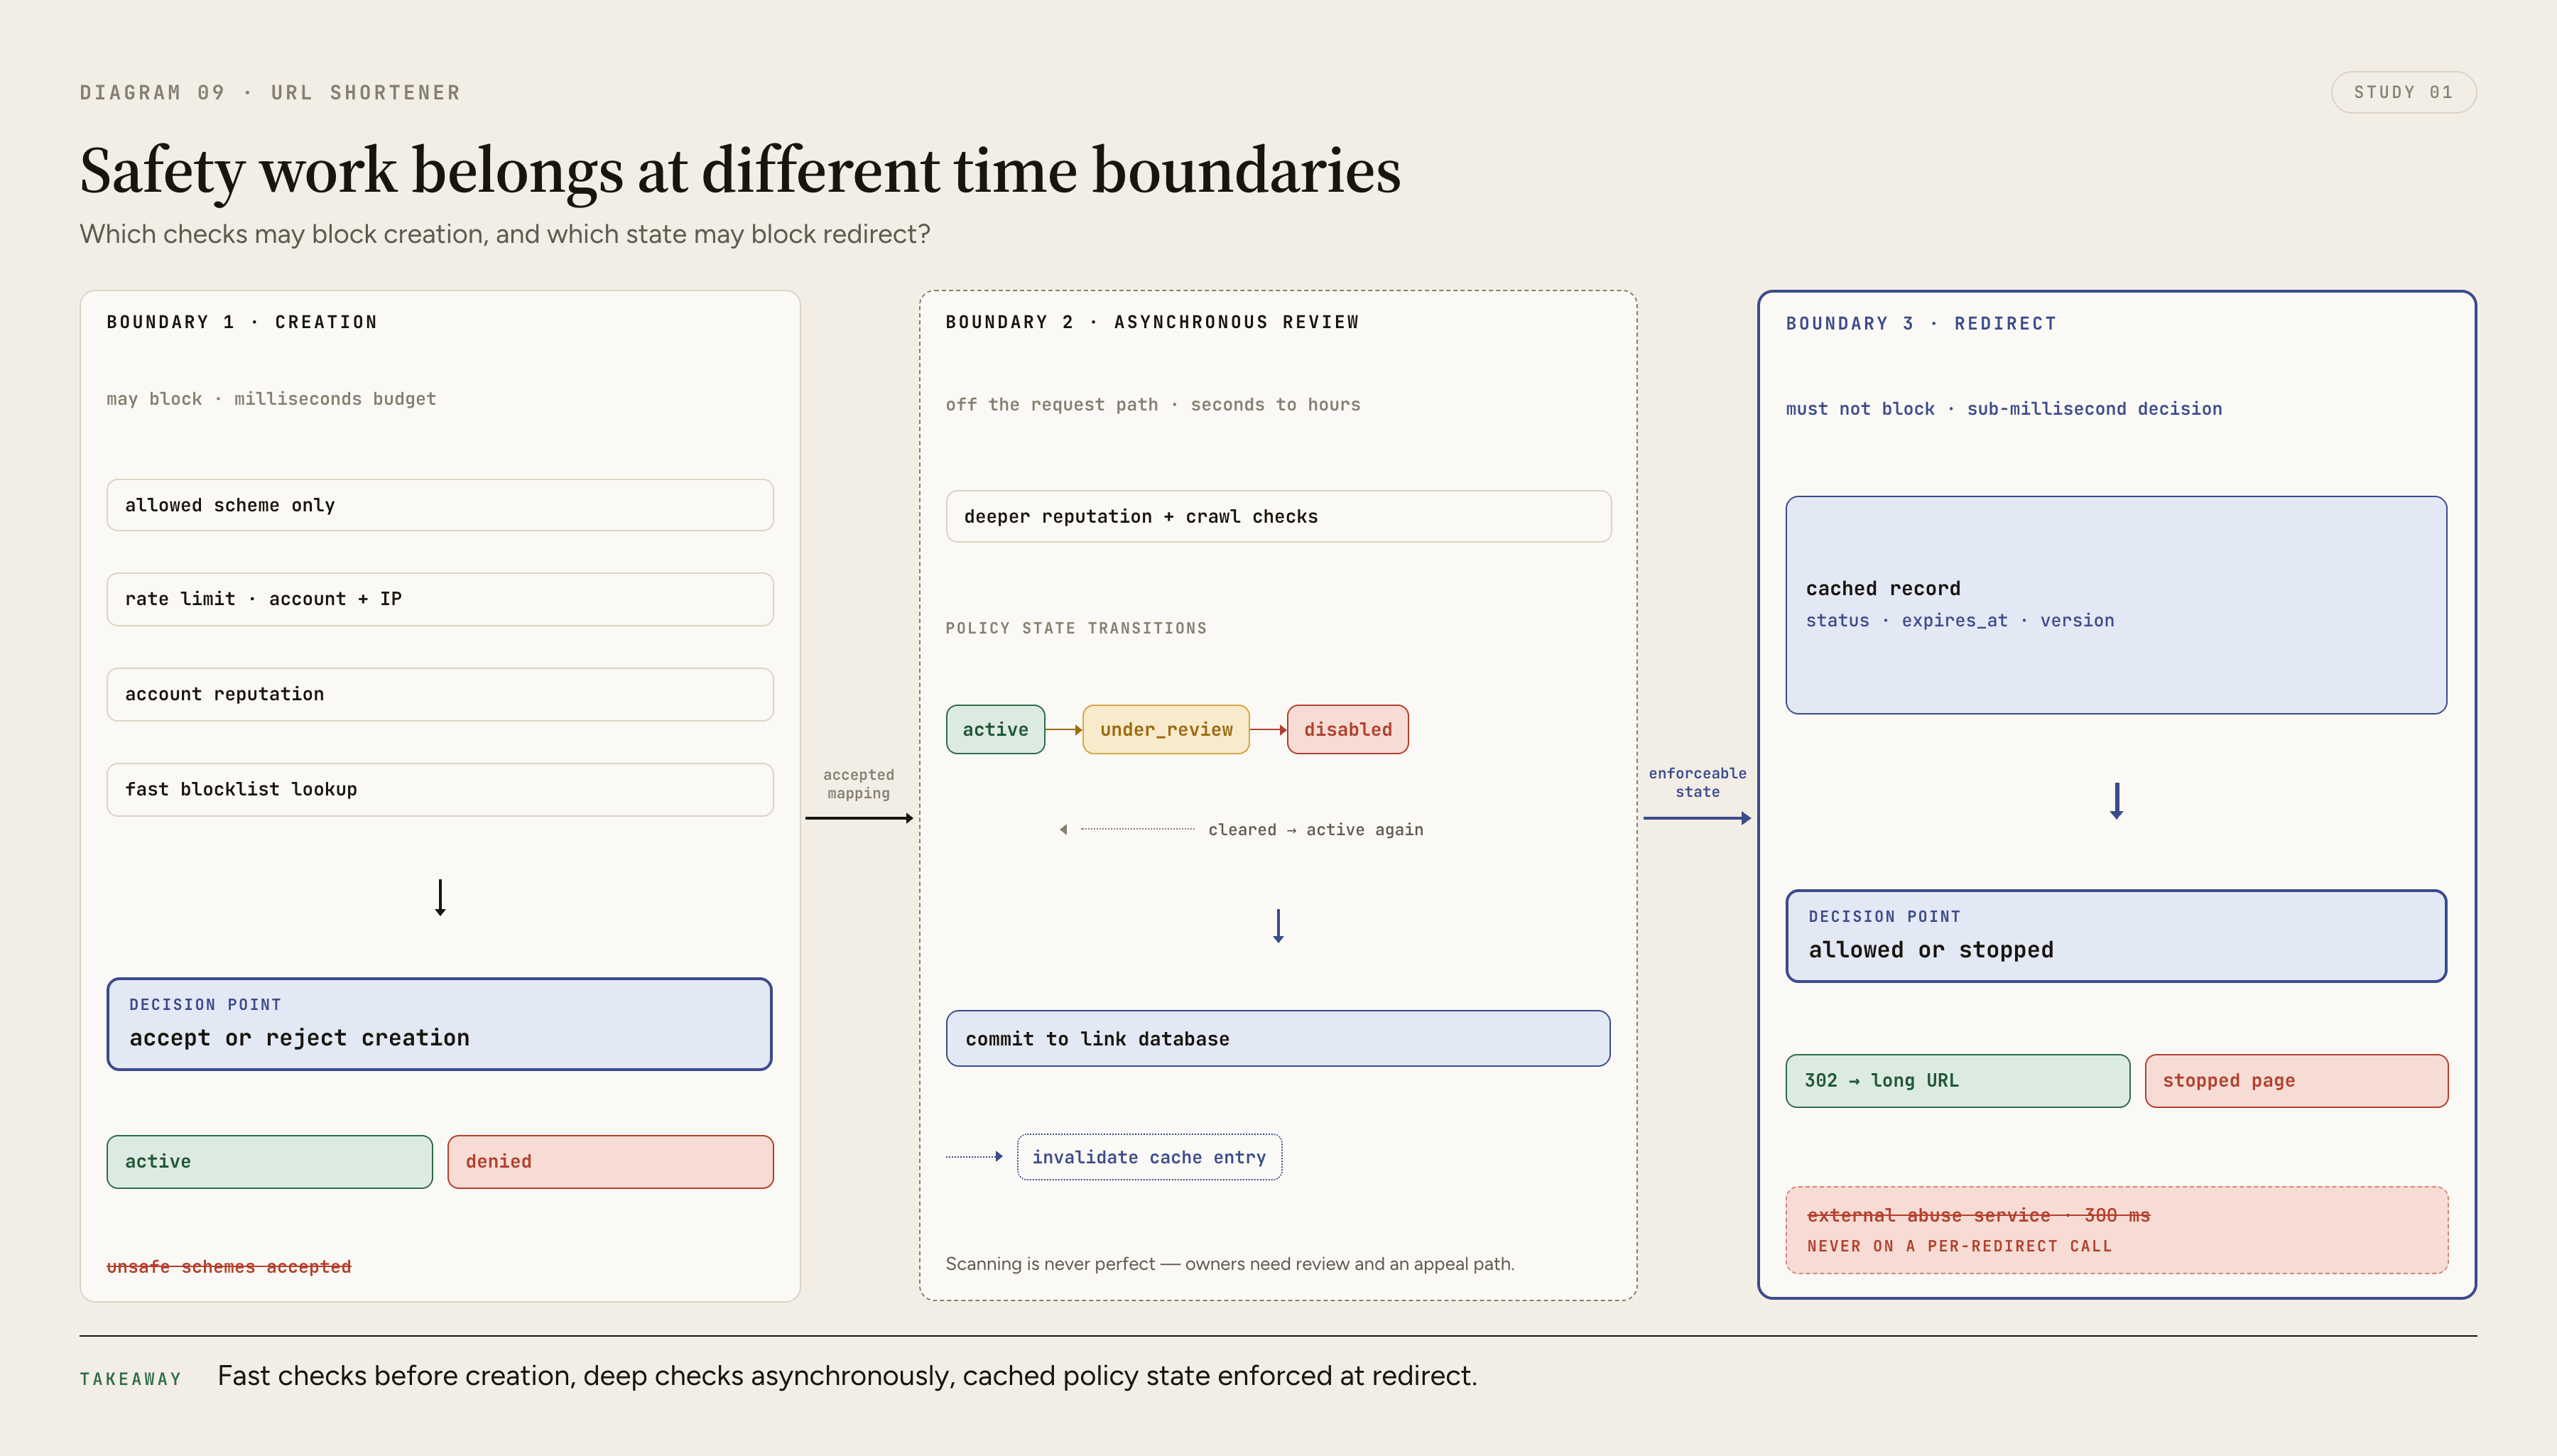Click the 'Scanning is never perfect' footnote
The width and height of the screenshot is (2557, 1456).
(1230, 1263)
